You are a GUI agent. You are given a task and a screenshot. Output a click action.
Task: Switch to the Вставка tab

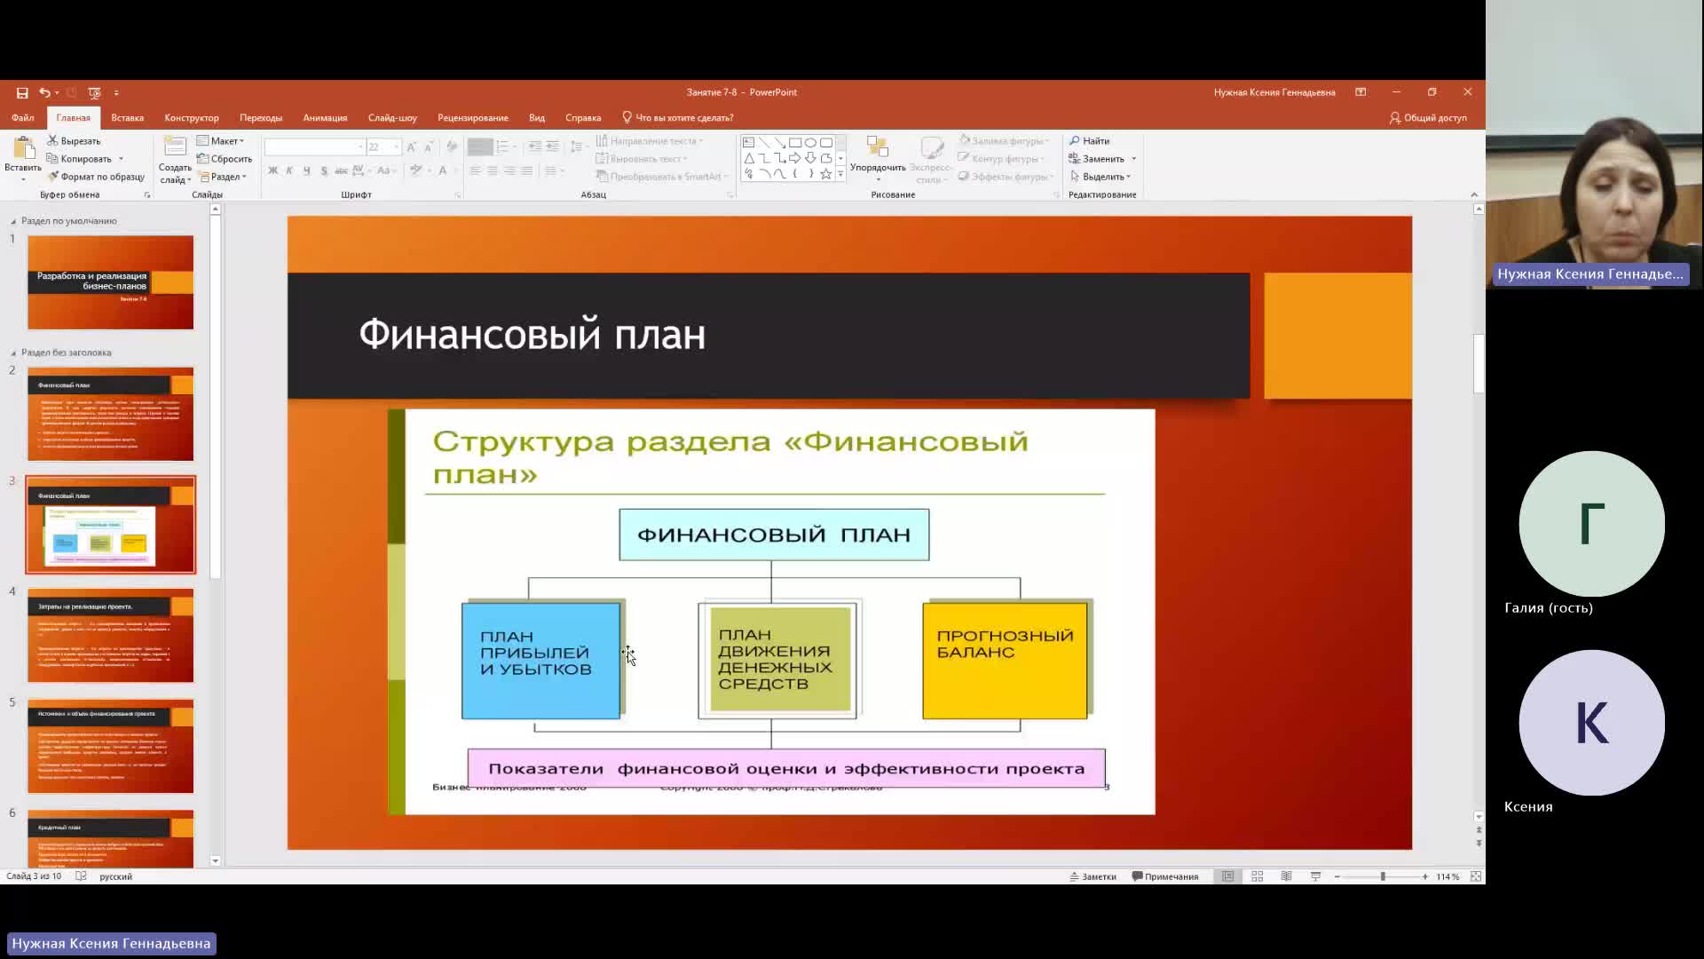pos(127,117)
